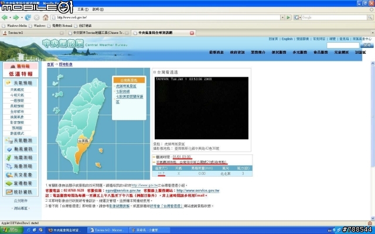This screenshot has width=375, height=234.
Task: Switch to the Travian tw2 tab
Action: click(x=33, y=33)
